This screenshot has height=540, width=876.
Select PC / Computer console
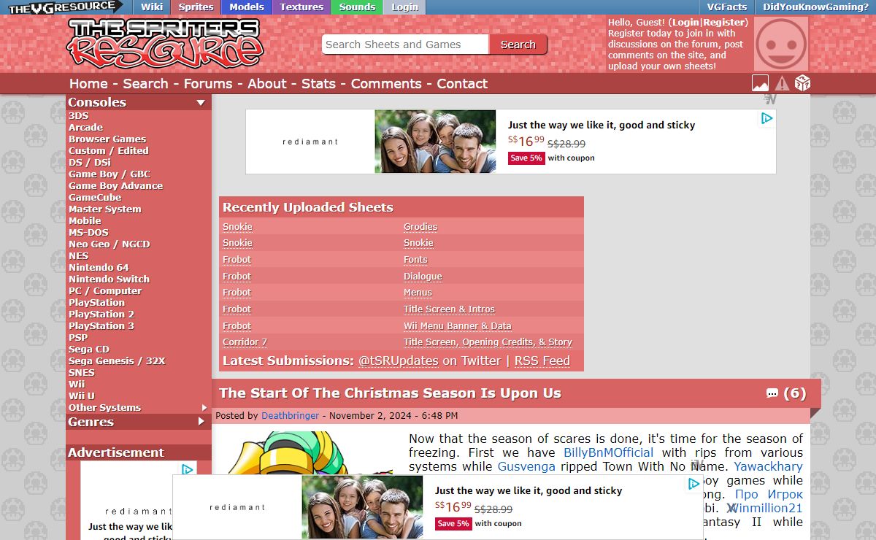[105, 291]
